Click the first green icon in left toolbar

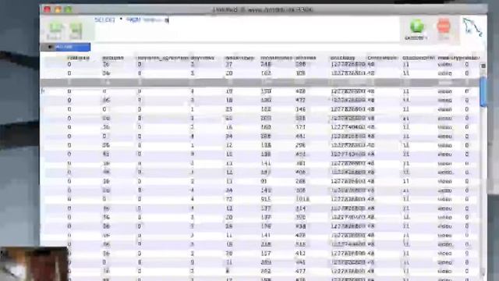pyautogui.click(x=55, y=30)
